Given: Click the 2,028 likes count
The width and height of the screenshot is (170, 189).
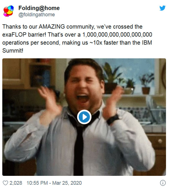Looking at the screenshot, I should (16, 183).
